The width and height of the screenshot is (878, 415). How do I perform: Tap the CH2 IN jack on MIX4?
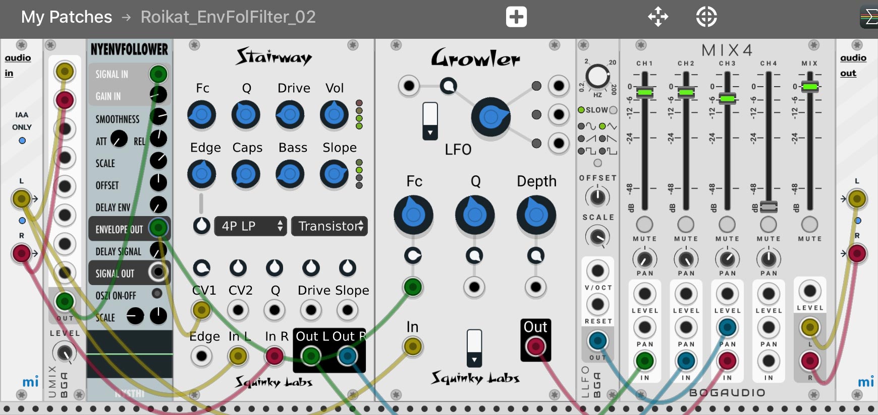pos(686,361)
